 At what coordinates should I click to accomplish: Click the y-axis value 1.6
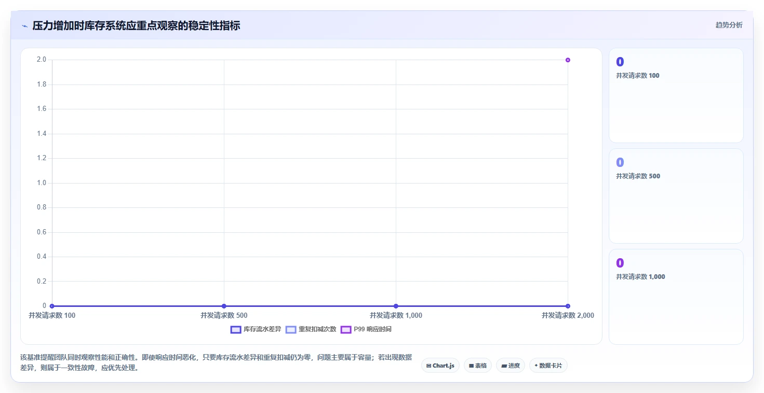[42, 109]
